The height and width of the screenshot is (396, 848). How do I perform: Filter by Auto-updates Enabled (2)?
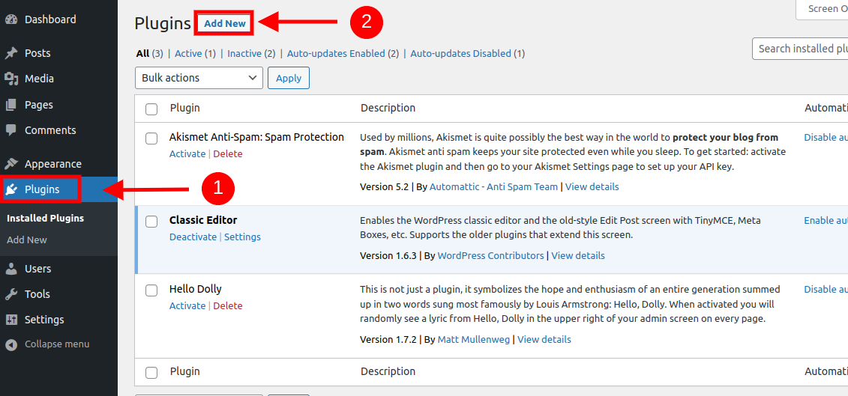pyautogui.click(x=343, y=53)
